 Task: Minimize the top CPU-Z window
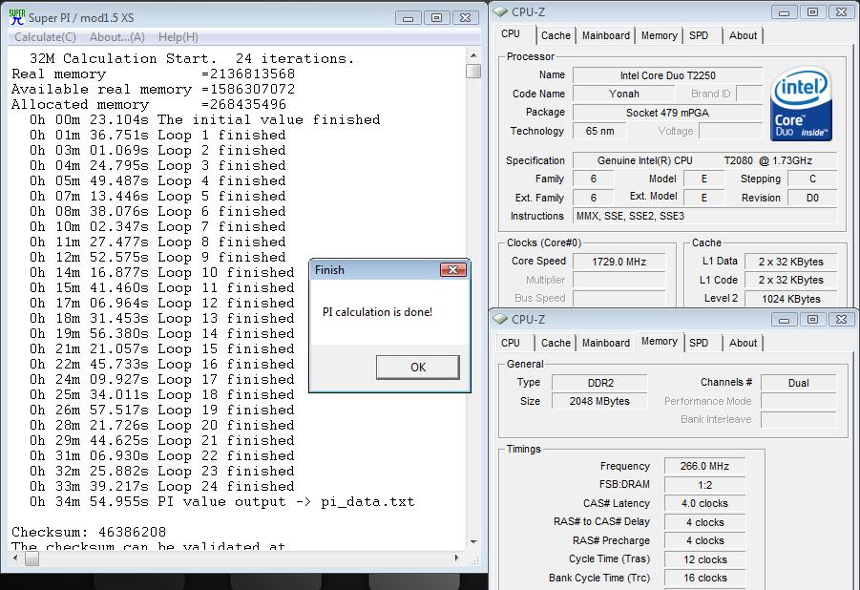click(x=785, y=12)
